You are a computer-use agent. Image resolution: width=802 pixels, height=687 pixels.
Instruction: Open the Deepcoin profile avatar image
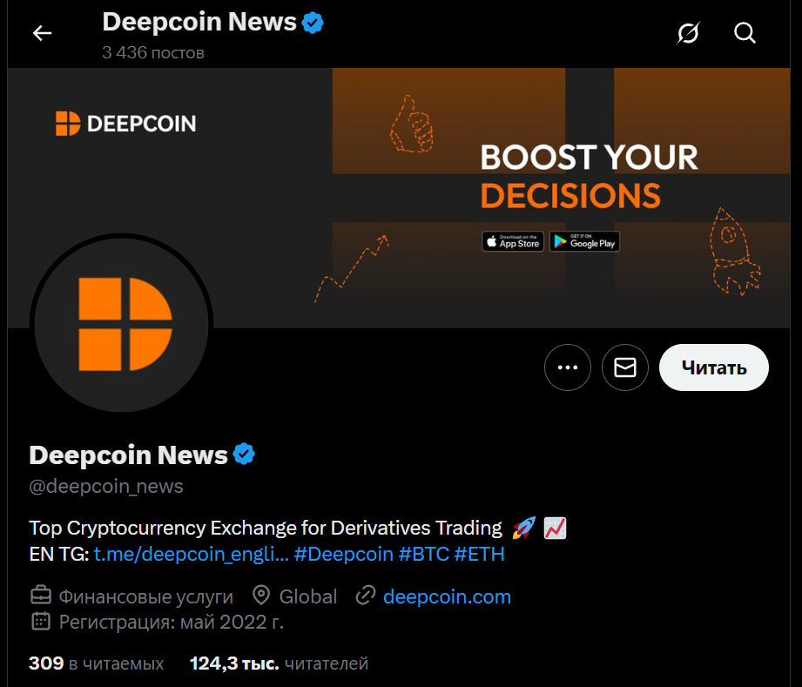point(122,324)
